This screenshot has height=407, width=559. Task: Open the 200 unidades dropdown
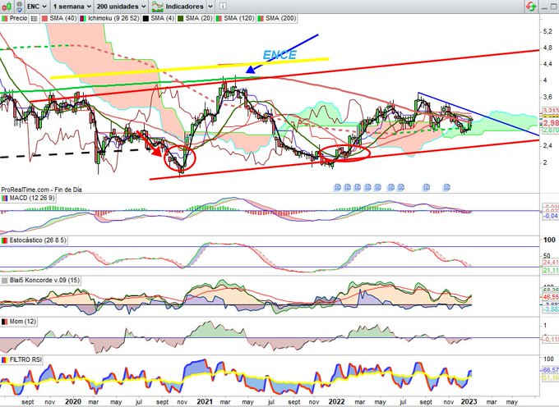tap(121, 7)
